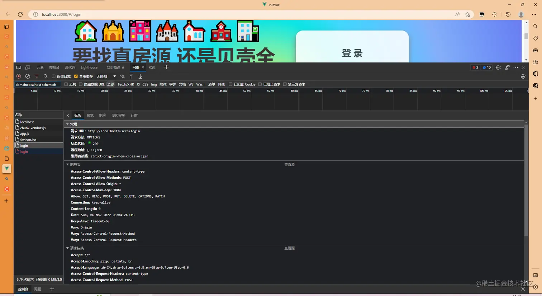Open the browser profile avatar
542x296 pixels.
521,14
